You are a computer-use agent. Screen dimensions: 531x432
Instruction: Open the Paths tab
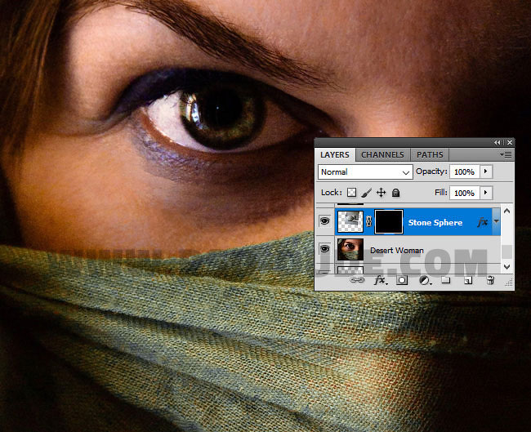point(430,154)
